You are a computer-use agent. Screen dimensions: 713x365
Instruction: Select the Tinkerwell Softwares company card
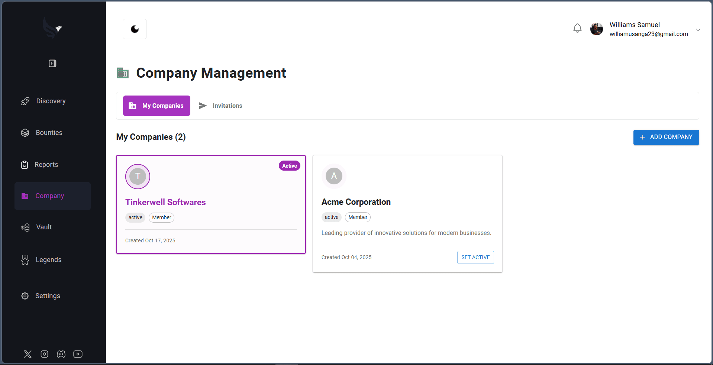[211, 204]
